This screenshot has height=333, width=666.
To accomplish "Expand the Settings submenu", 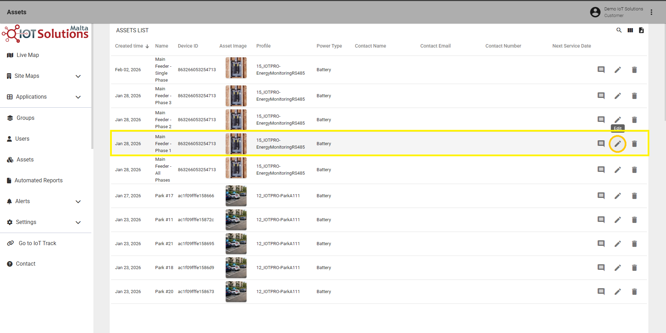I will tap(78, 222).
